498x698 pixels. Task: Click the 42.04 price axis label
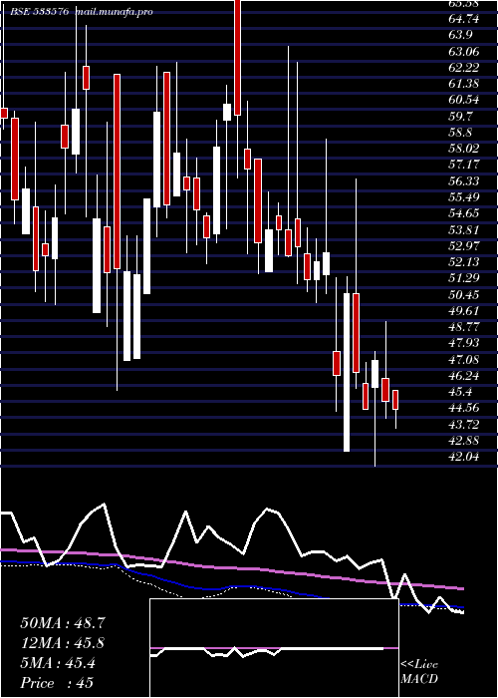pyautogui.click(x=464, y=457)
